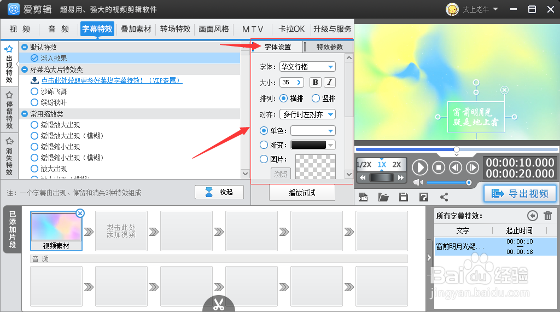This screenshot has width=560, height=312.
Task: Create new project with New icon
Action: (363, 197)
